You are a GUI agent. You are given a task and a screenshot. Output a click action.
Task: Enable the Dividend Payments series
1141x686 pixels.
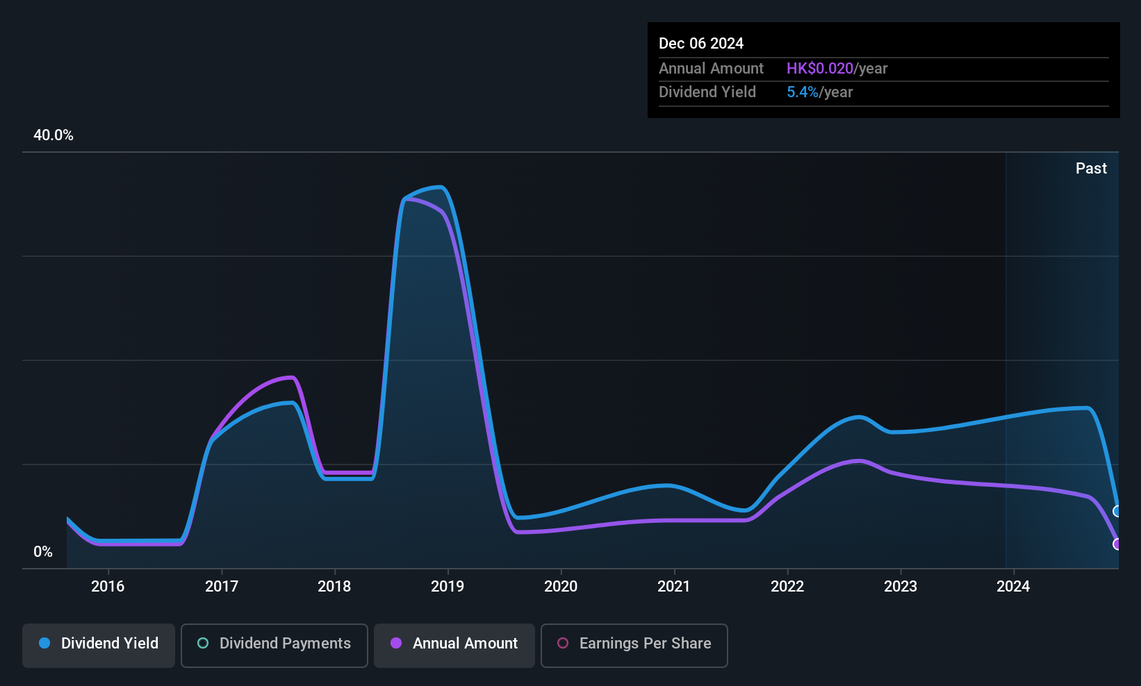pyautogui.click(x=274, y=645)
